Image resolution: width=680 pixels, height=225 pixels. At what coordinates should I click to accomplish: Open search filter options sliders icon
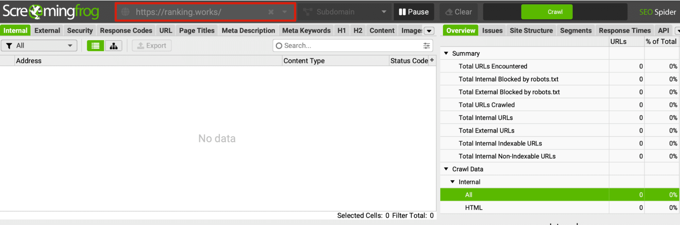coord(426,46)
